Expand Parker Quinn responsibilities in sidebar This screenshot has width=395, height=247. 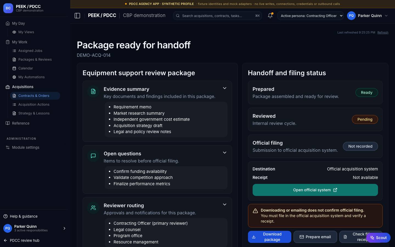64,228
